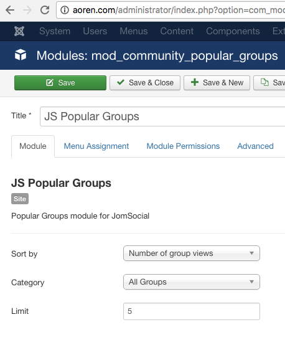Viewport: 285px width, 350px height.
Task: Click the browser forward arrow
Action: tap(27, 10)
